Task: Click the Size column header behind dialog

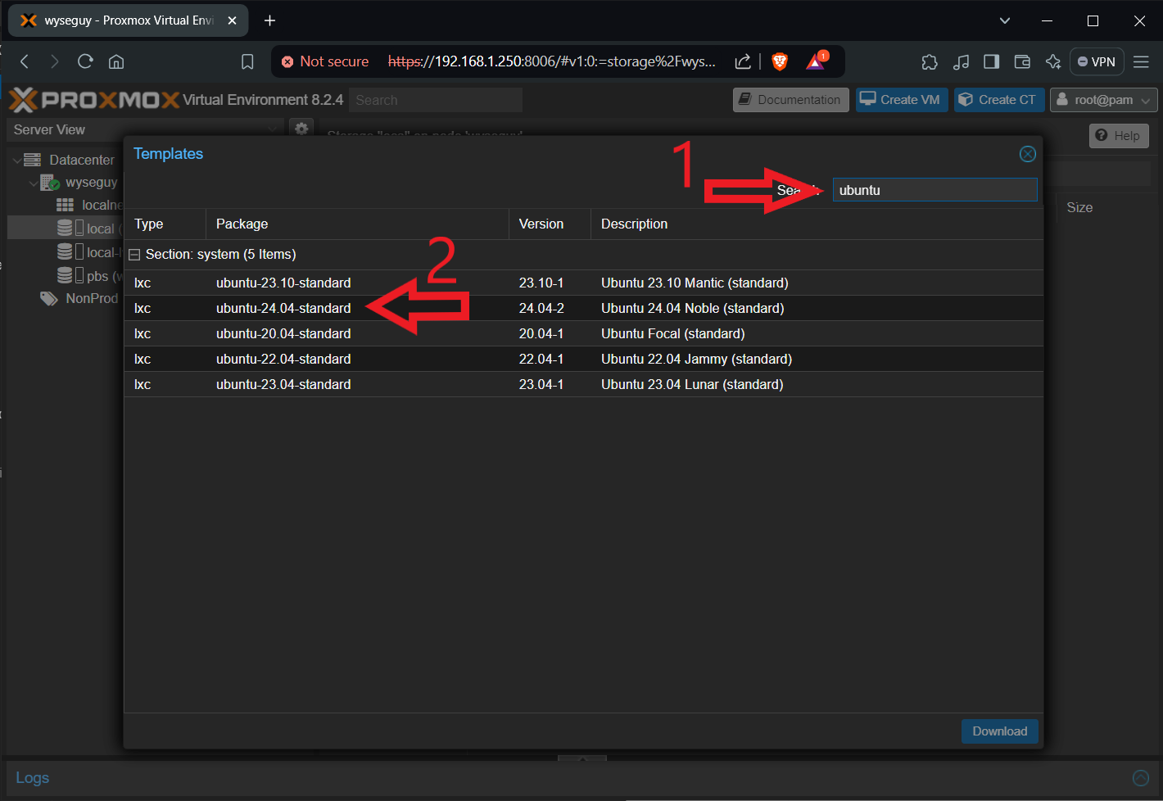Action: click(1079, 207)
